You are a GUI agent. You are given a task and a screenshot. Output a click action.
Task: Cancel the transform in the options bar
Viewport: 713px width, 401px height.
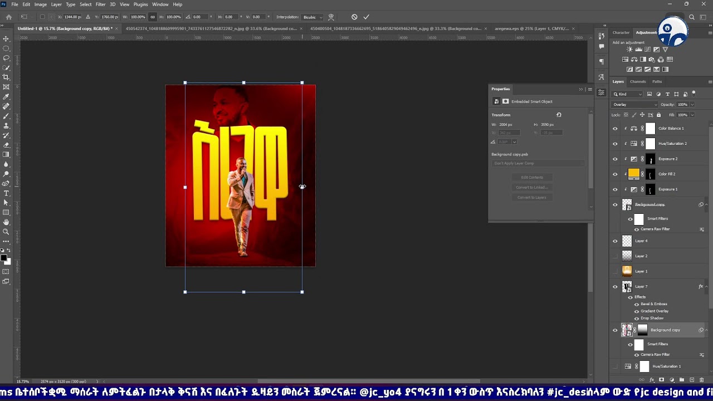pyautogui.click(x=354, y=17)
